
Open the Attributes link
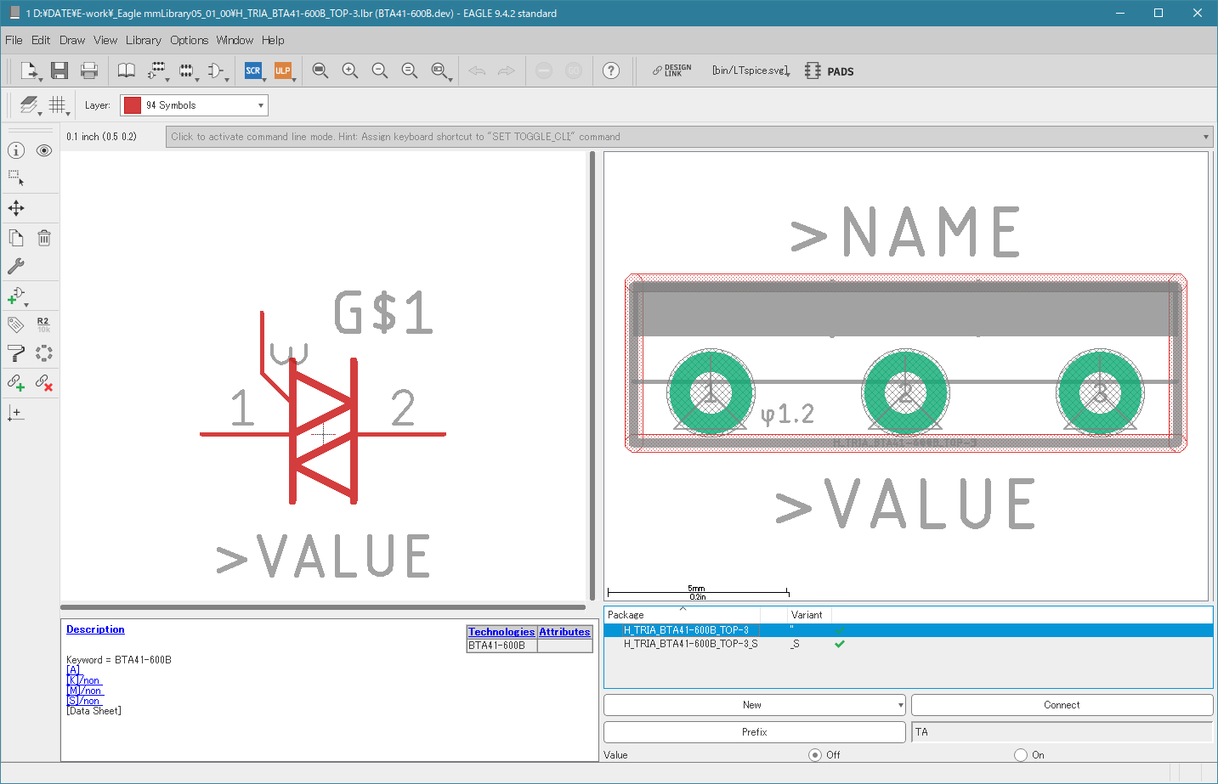click(564, 632)
